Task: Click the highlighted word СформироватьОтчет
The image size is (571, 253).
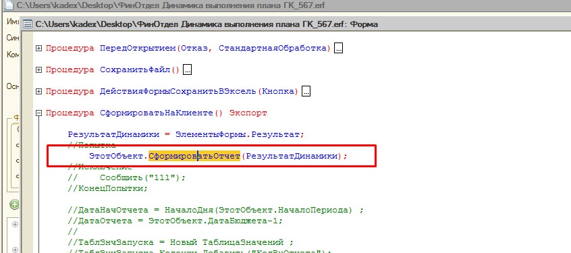Action: 194,156
